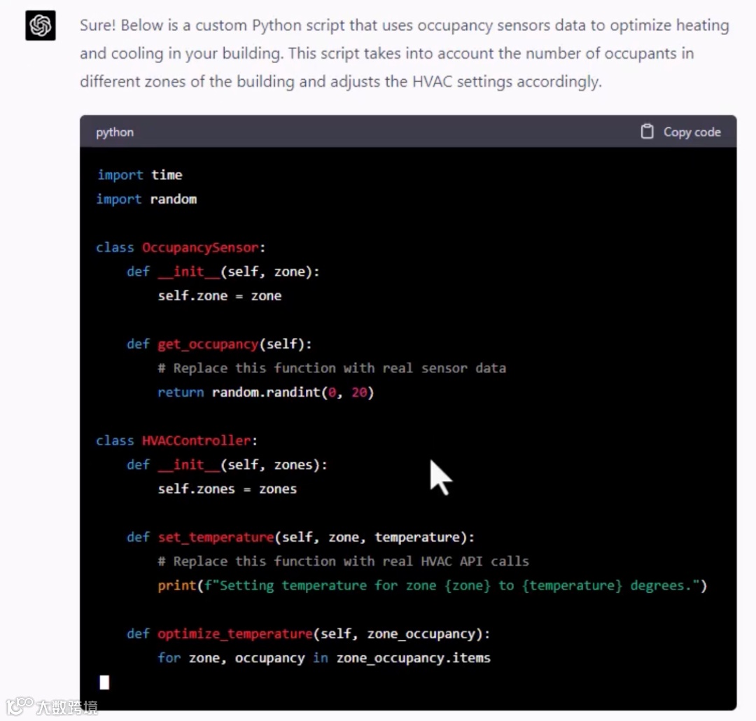Click the 'class HVACController:' line
The width and height of the screenshot is (756, 721).
click(177, 440)
